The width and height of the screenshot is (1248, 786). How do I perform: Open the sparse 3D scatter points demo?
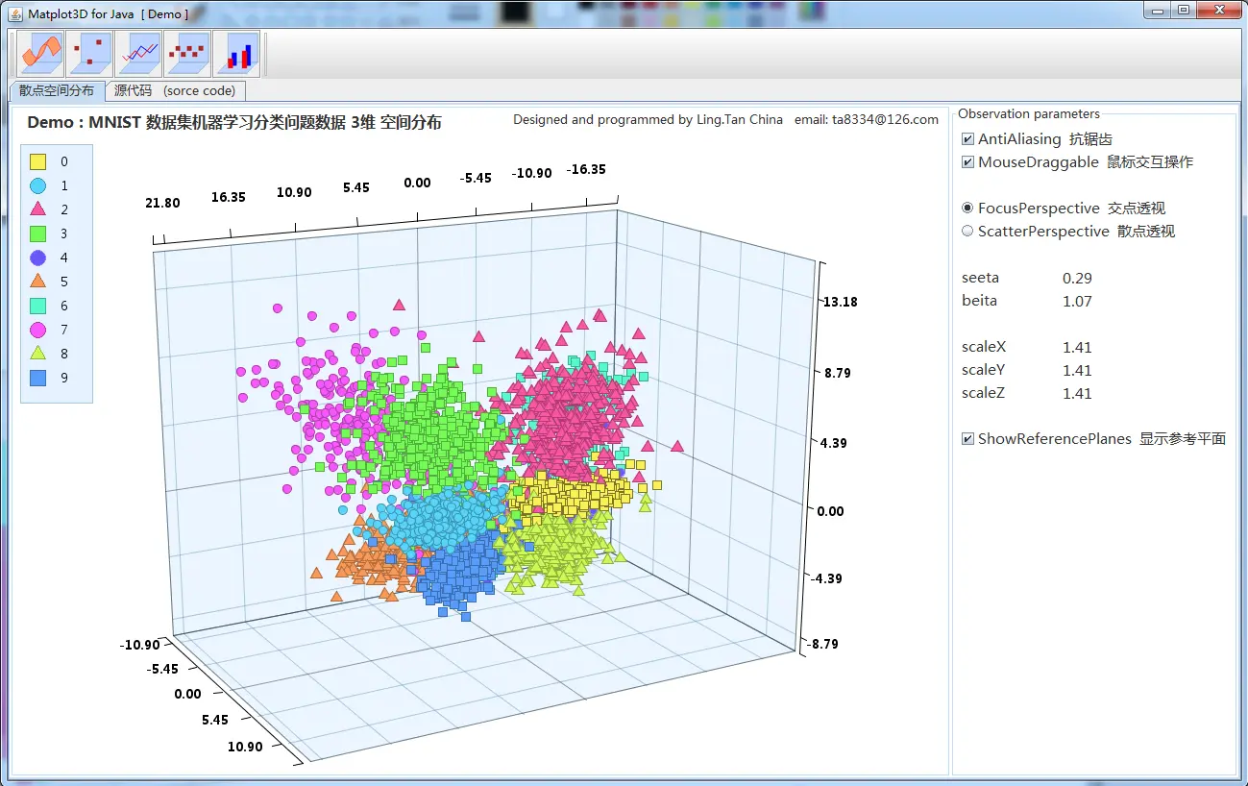pos(89,54)
